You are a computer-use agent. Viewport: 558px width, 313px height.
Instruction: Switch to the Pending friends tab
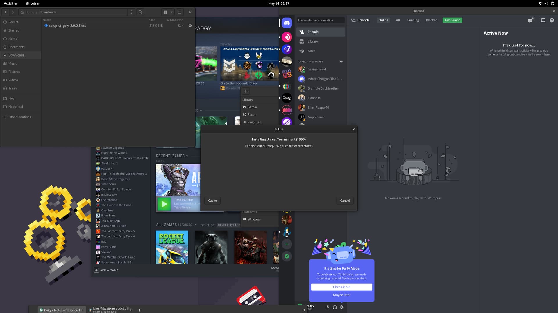(x=413, y=20)
